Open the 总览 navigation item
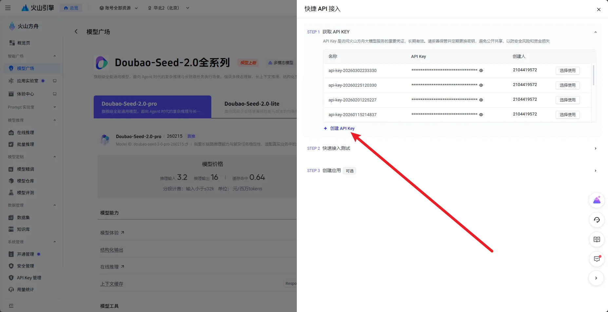The height and width of the screenshot is (312, 608). (71, 8)
